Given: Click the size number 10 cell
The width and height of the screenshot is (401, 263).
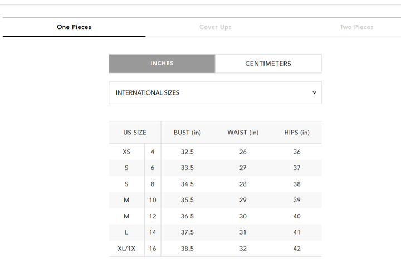Looking at the screenshot, I should coord(153,200).
